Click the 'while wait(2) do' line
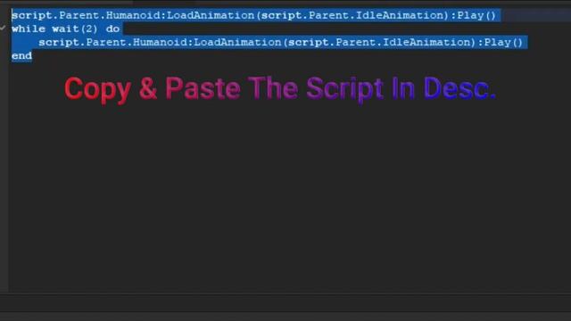Image resolution: width=571 pixels, height=321 pixels. [x=65, y=29]
